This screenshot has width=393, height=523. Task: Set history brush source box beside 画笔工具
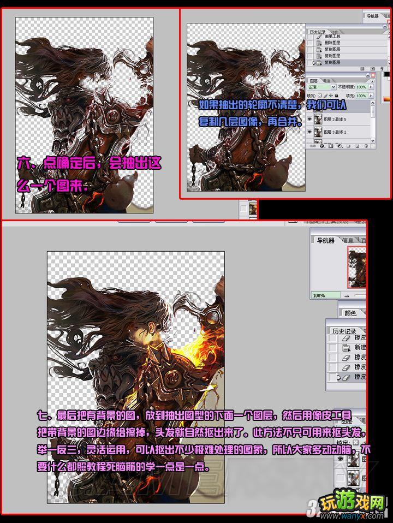(x=310, y=37)
